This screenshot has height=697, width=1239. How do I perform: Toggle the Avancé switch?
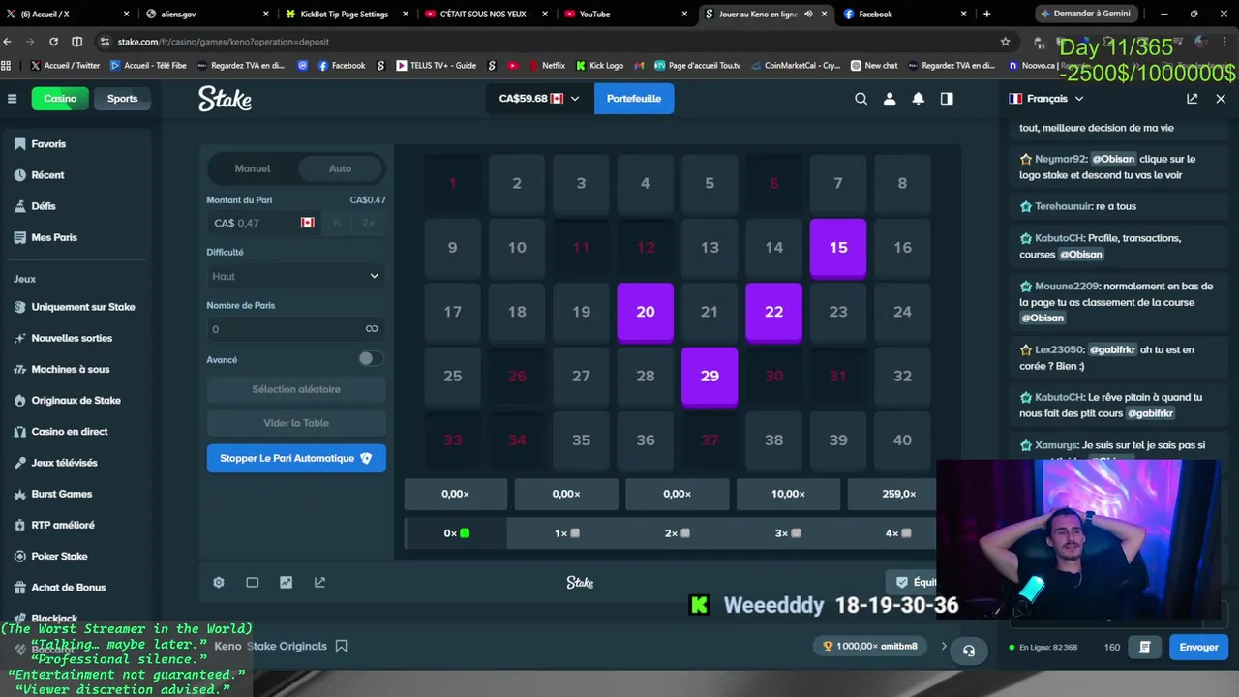pyautogui.click(x=370, y=358)
